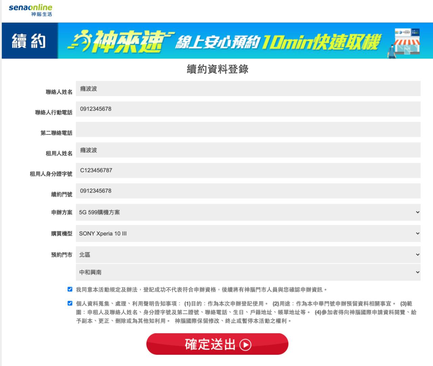Uncheck the 我同意本活動規定及辦法 checkbox
Image resolution: width=433 pixels, height=366 pixels.
(x=70, y=289)
